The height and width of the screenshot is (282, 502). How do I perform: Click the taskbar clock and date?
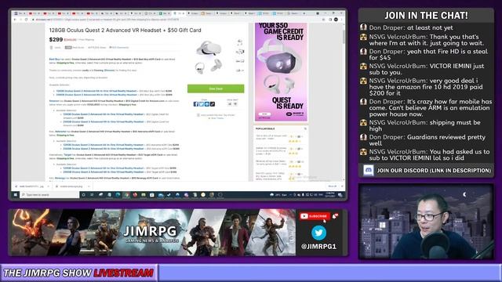coord(329,195)
